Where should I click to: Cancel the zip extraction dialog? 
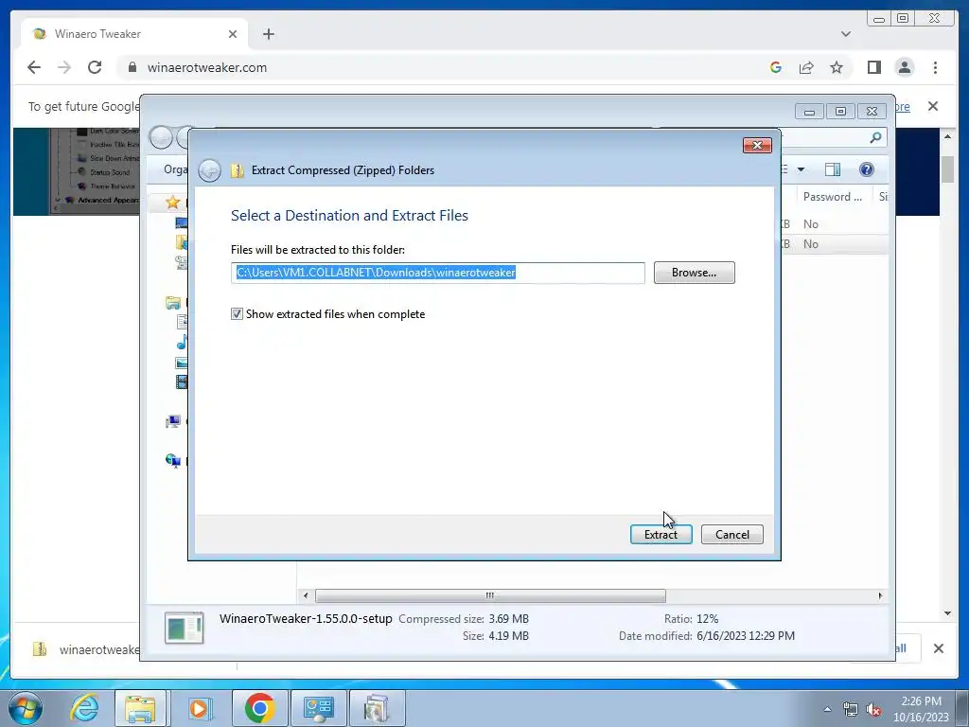coord(731,534)
